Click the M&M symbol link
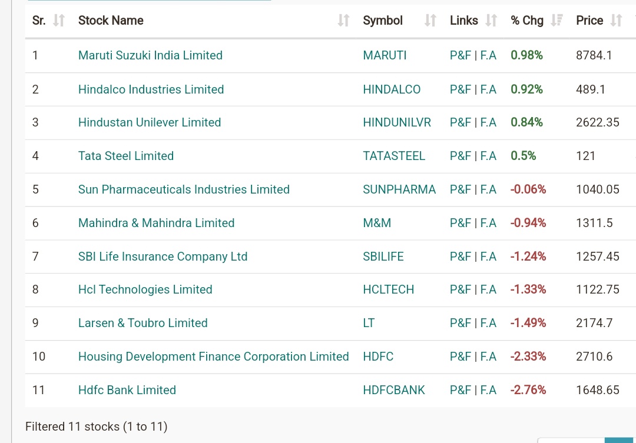 [x=377, y=223]
